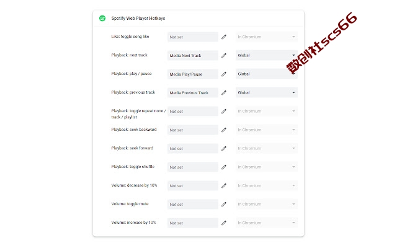397x248 pixels.
Task: Edit the Playback: previous track shortcut pencil
Action: point(224,92)
